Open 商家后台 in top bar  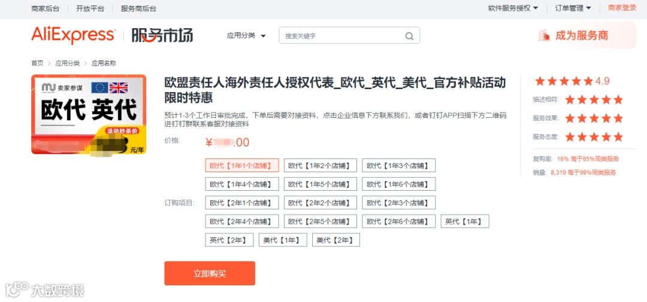pyautogui.click(x=46, y=8)
